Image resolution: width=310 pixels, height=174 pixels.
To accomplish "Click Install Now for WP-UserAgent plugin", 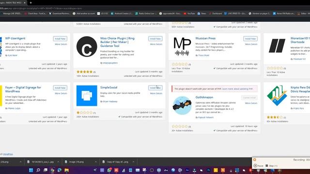I will [x=60, y=39].
